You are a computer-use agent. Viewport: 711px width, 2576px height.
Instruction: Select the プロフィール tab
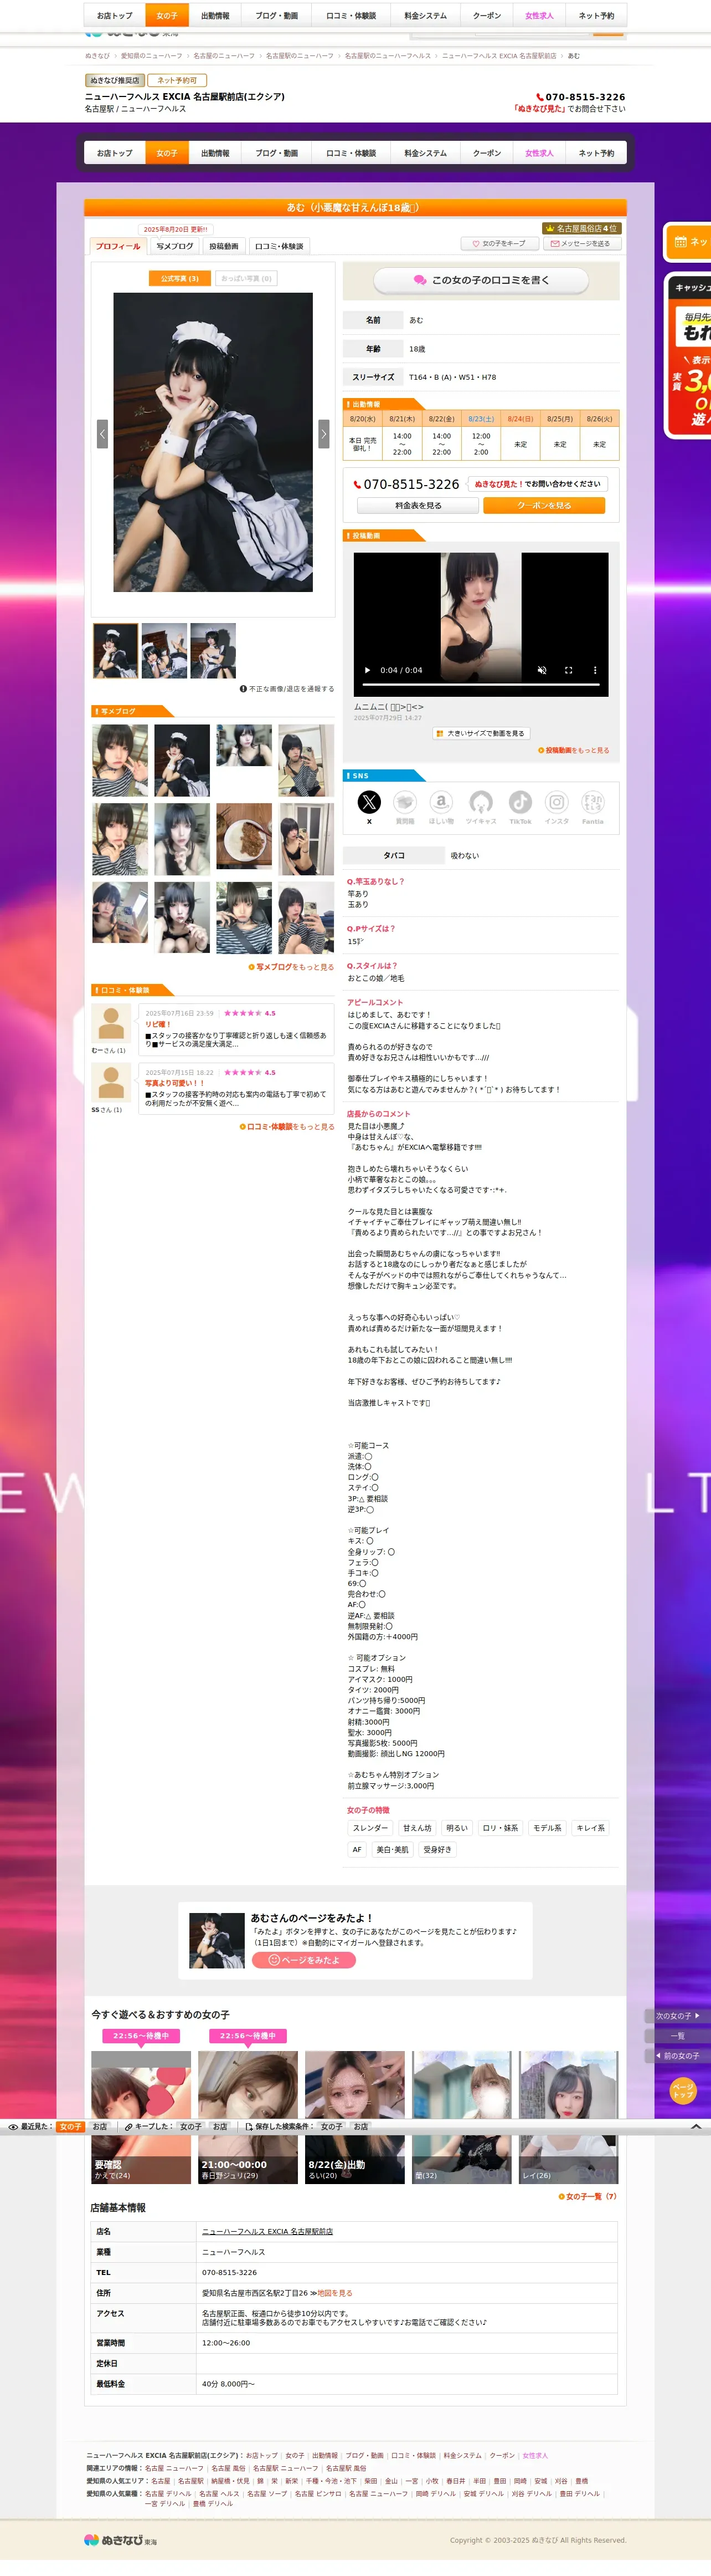click(x=118, y=246)
